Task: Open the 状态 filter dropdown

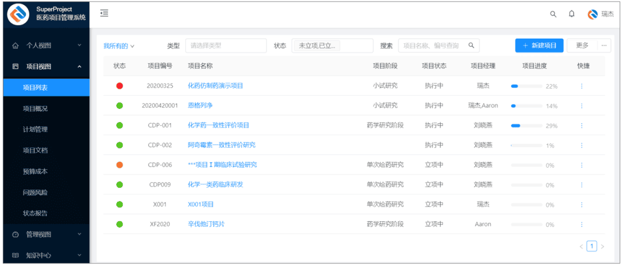Action: click(x=332, y=46)
